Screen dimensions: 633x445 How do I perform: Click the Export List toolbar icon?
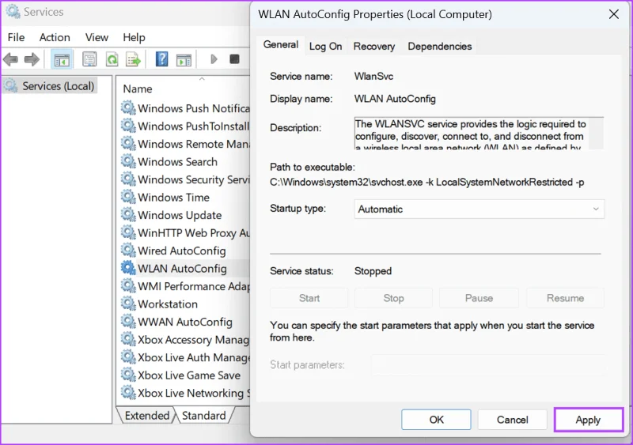[x=133, y=60]
